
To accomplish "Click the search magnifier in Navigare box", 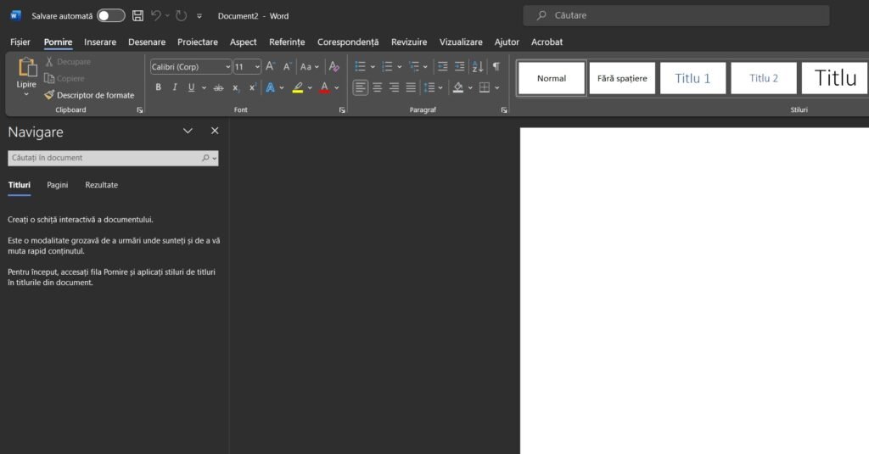I will [x=205, y=158].
